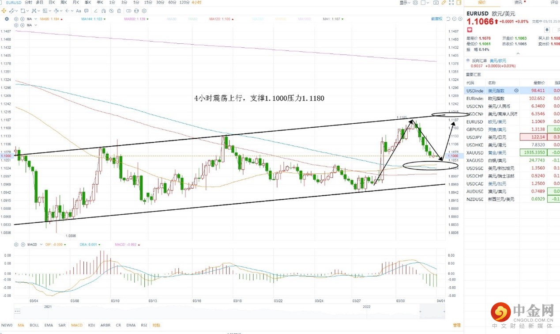Screen dimensions: 560x334
Task: Toggle the MA overlay indicator
Action: (x=21, y=325)
